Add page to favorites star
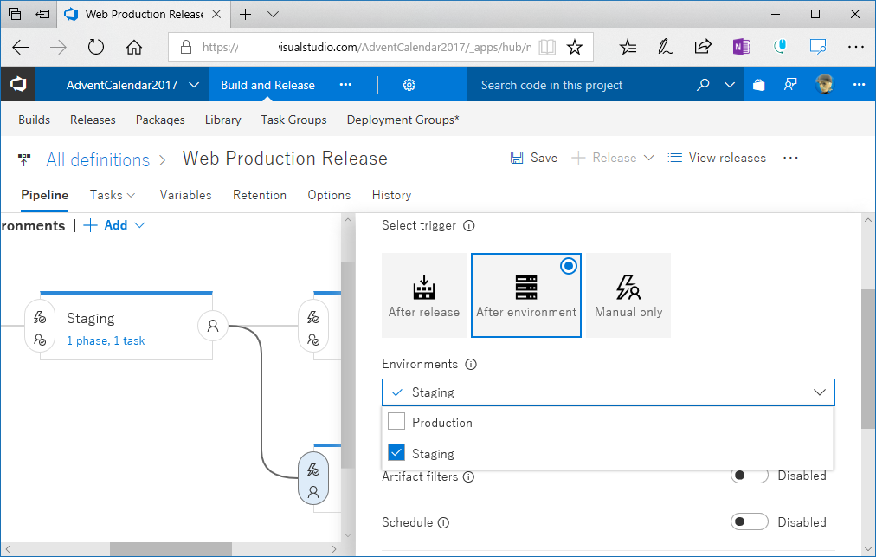The image size is (876, 557). click(x=574, y=47)
